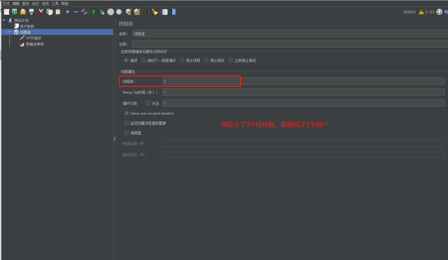Create a new test plan from toolbar
The width and height of the screenshot is (448, 260).
(7, 12)
